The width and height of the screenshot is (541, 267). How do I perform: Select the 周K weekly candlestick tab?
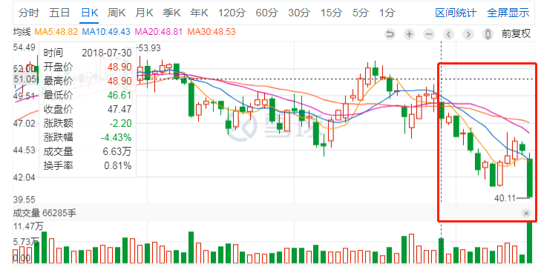click(117, 13)
